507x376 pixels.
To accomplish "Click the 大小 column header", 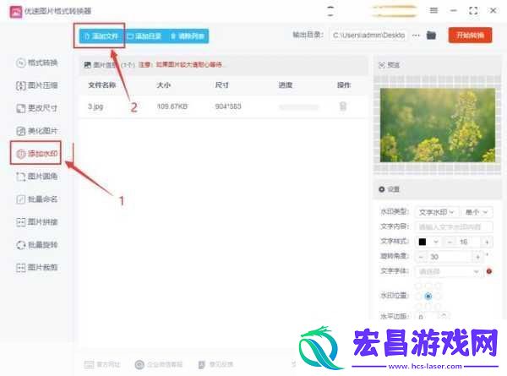I will [164, 85].
